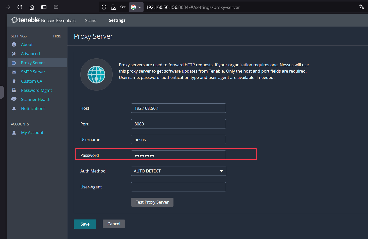Click the My Account user icon
Image resolution: width=368 pixels, height=239 pixels.
pos(14,133)
